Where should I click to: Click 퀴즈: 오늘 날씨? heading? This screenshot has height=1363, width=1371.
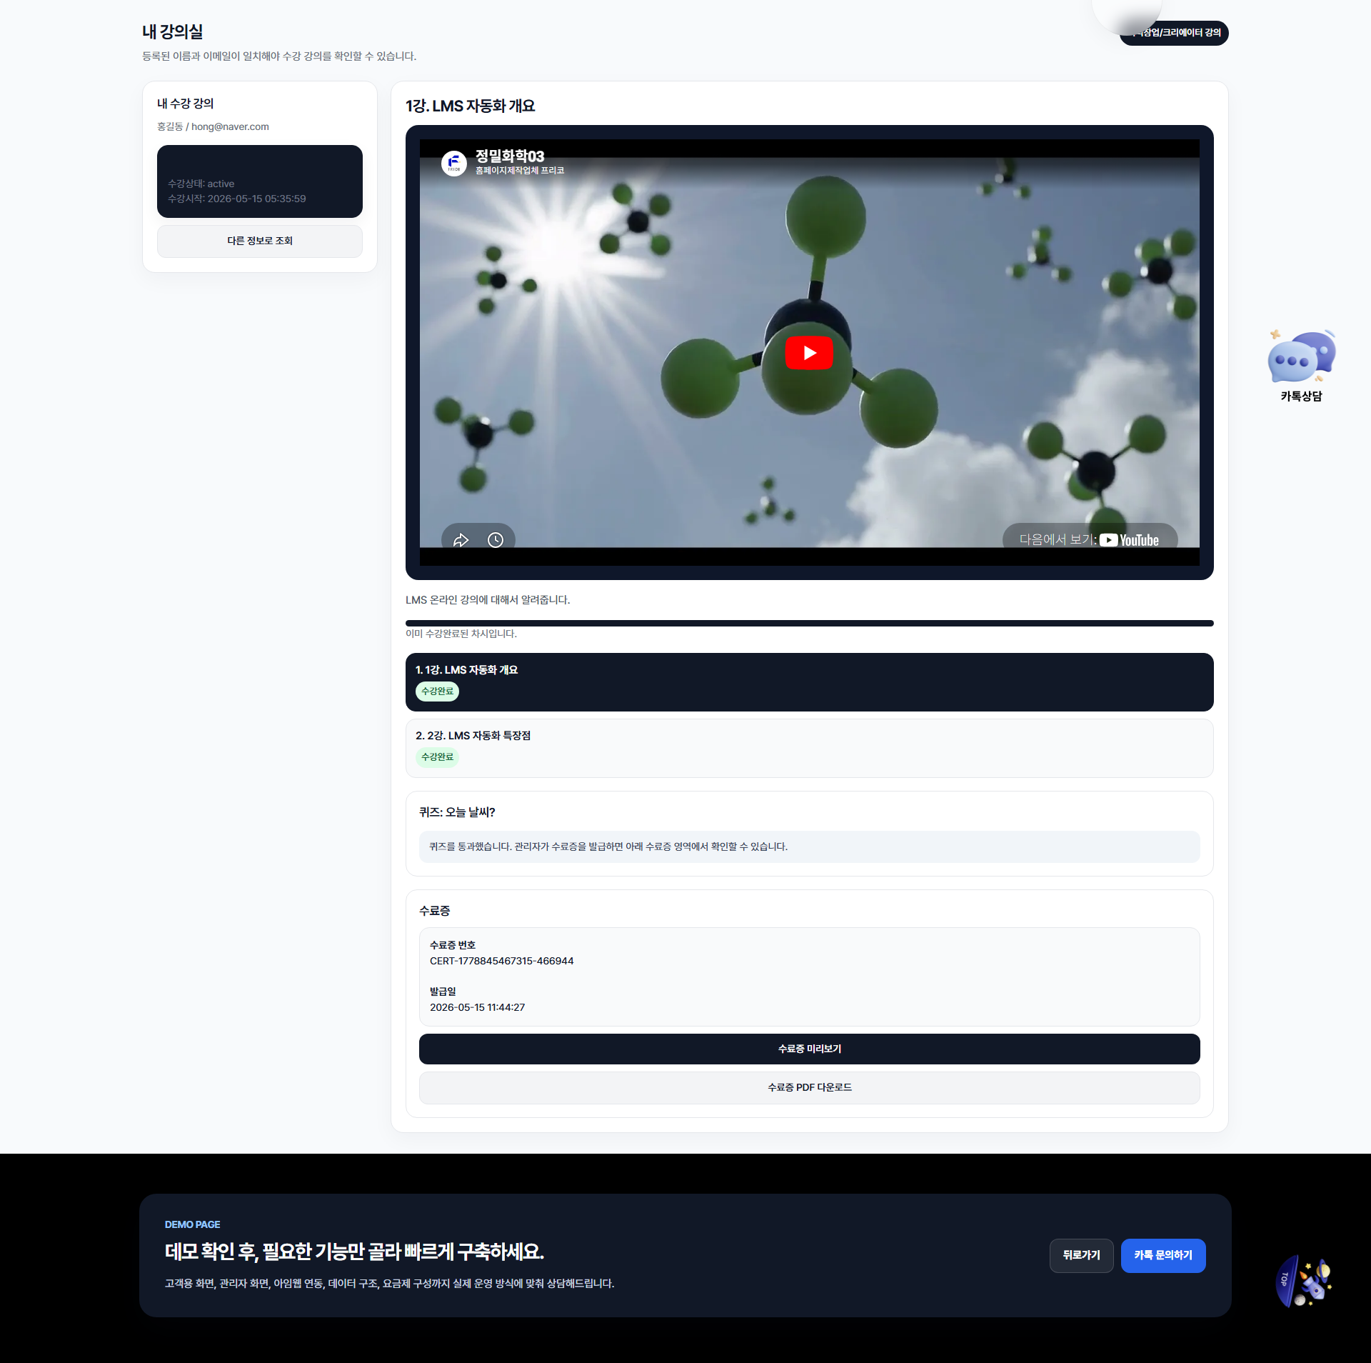coord(457,812)
